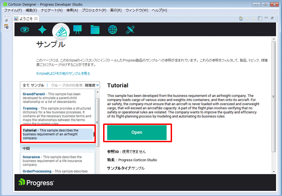Viewport: 282px width, 196px height.
Task: Open the Insurance sample link
Action: pyautogui.click(x=31, y=157)
